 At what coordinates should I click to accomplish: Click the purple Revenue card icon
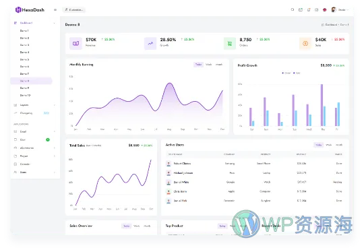[75, 43]
